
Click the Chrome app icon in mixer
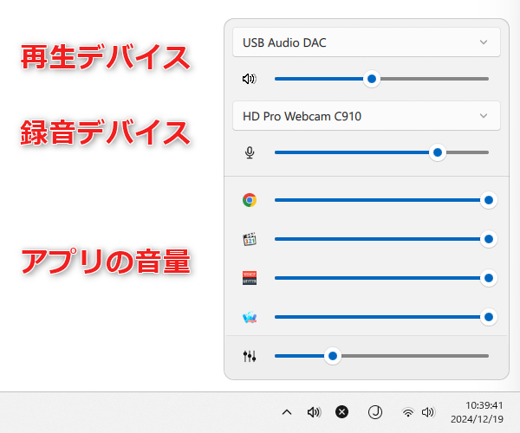pyautogui.click(x=250, y=200)
